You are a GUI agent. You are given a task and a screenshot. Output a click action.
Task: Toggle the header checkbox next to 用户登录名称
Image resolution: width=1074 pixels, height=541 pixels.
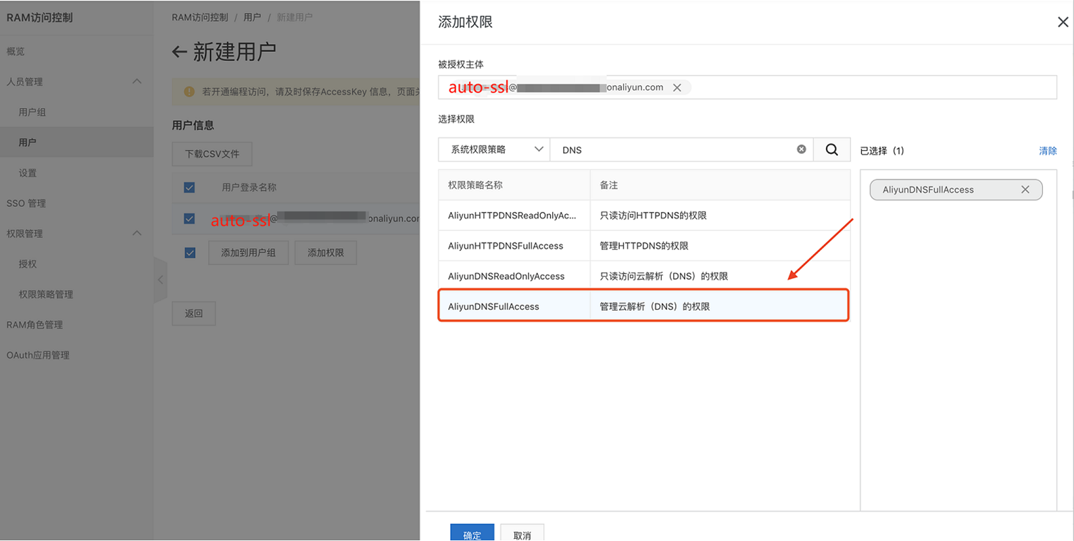189,188
